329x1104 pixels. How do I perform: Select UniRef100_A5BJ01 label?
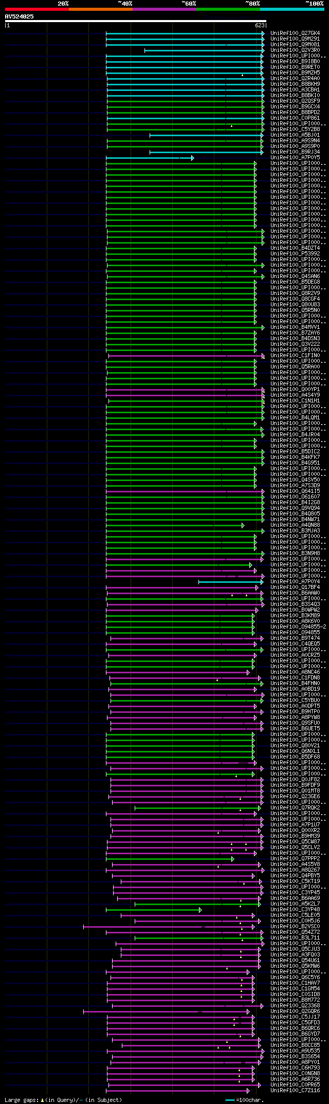click(295, 135)
